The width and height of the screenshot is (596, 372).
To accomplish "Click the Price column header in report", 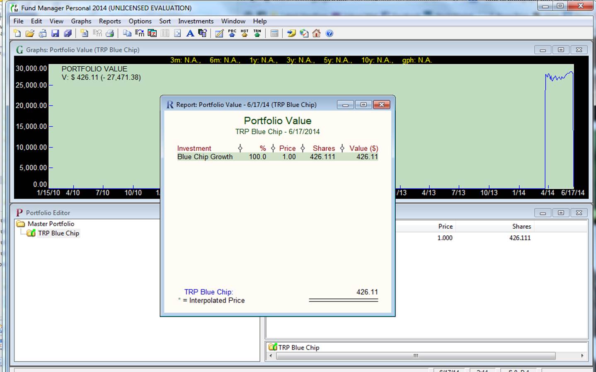I will pyautogui.click(x=287, y=148).
